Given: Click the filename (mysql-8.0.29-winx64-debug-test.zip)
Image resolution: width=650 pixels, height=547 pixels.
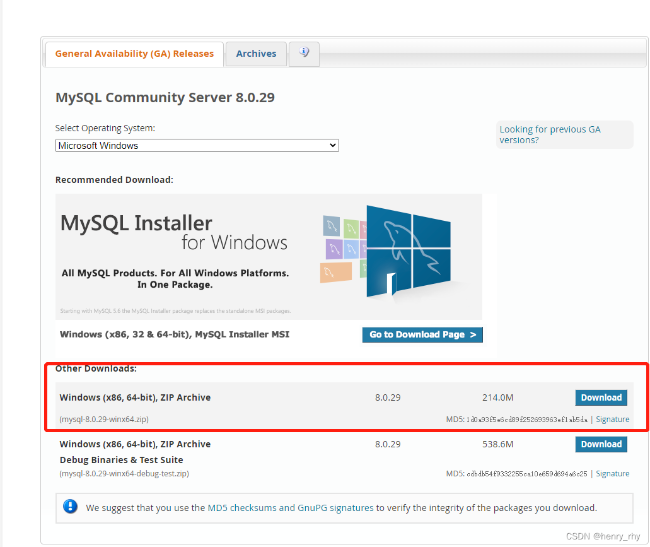Looking at the screenshot, I should [124, 474].
